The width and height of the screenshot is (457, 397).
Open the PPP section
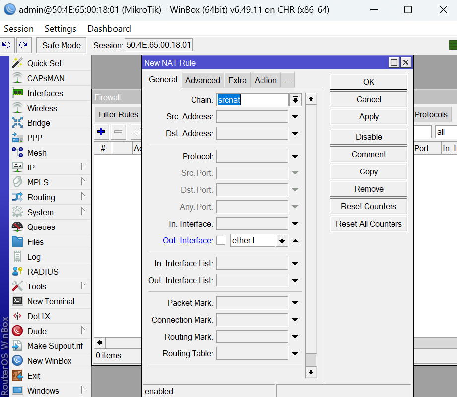[x=50, y=138]
